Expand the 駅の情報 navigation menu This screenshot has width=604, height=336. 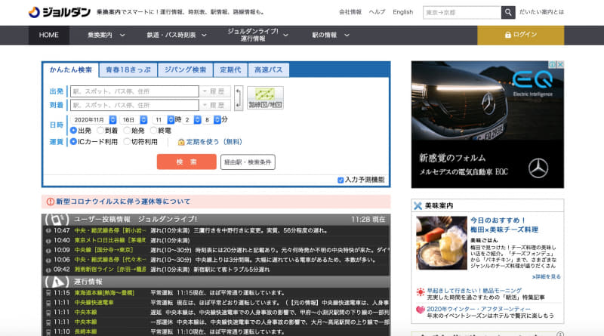pos(331,35)
